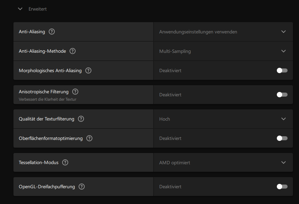
Task: Open the Oberflächenformatoptimierung help icon
Action: click(89, 138)
